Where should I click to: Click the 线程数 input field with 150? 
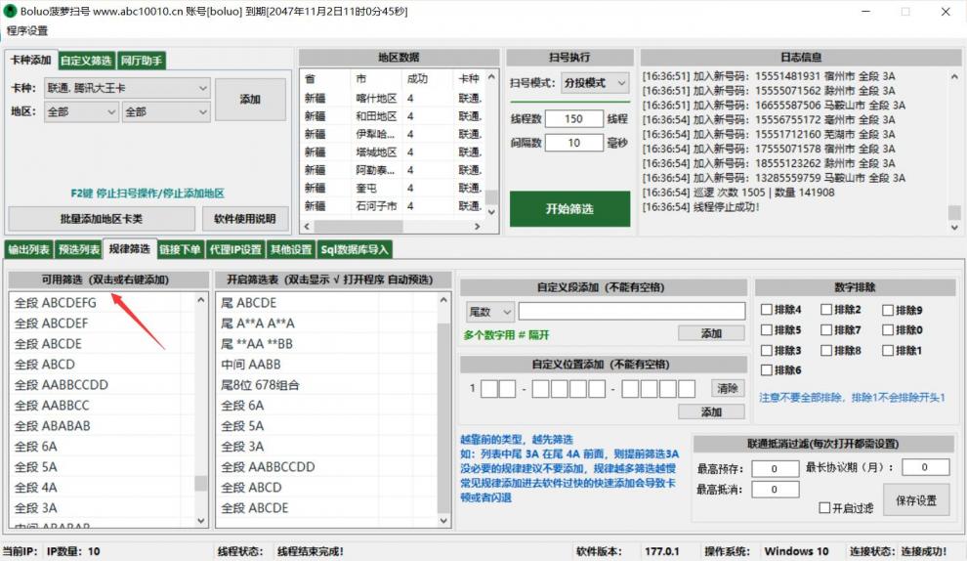tap(573, 118)
